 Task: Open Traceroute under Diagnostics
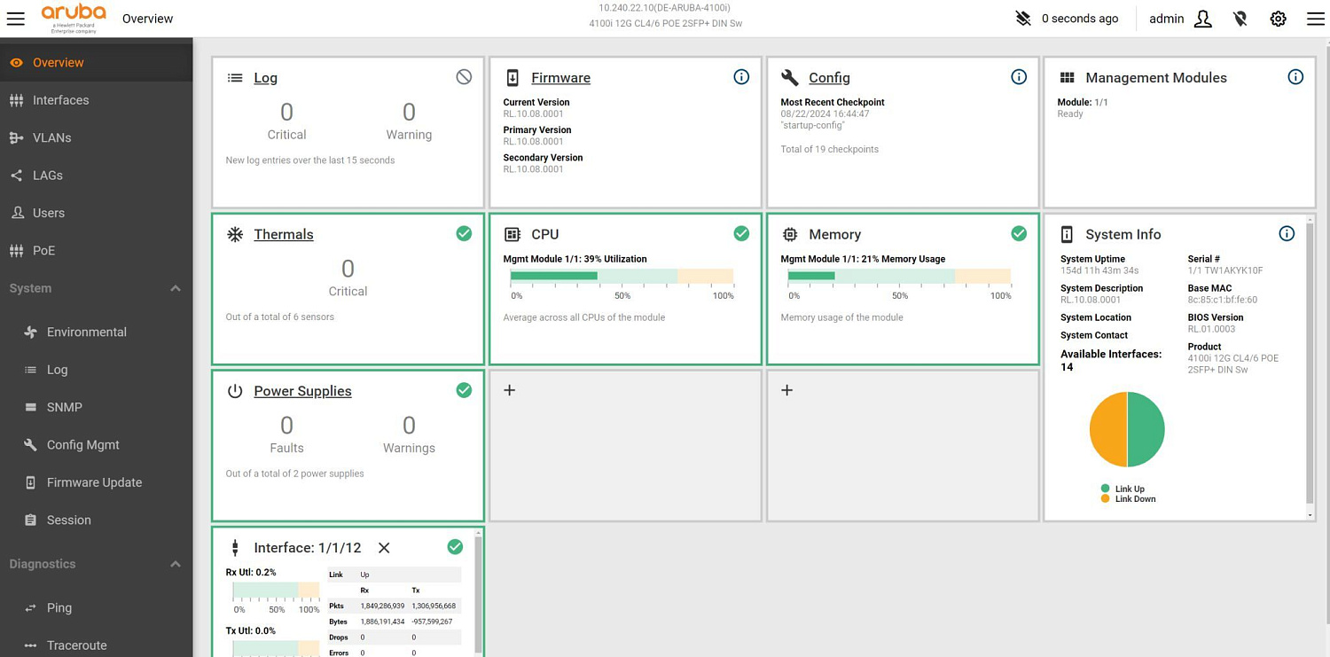coord(96,645)
